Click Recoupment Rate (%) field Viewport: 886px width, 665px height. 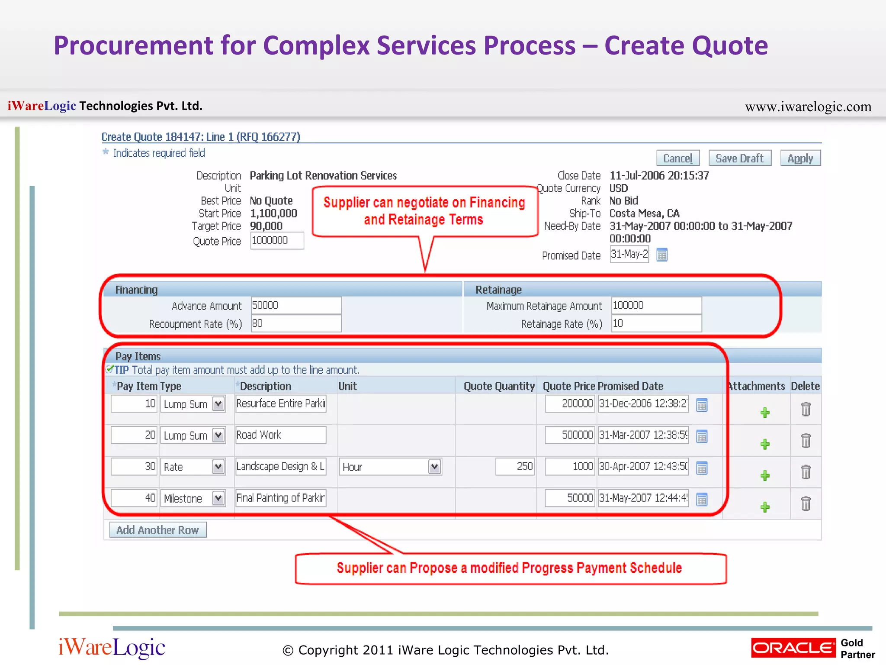click(x=296, y=323)
